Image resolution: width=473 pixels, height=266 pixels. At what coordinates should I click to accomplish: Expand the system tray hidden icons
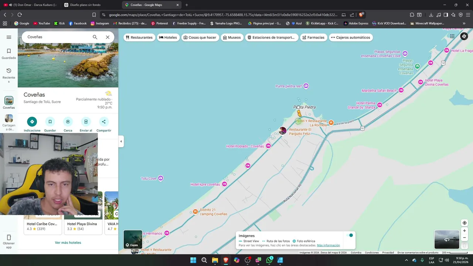coord(406,260)
